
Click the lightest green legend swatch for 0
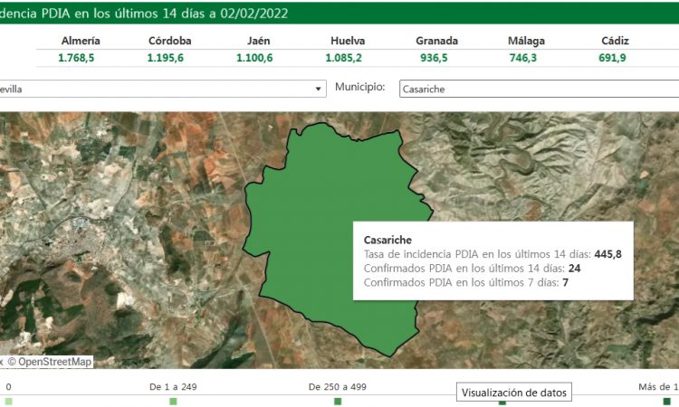(9, 401)
